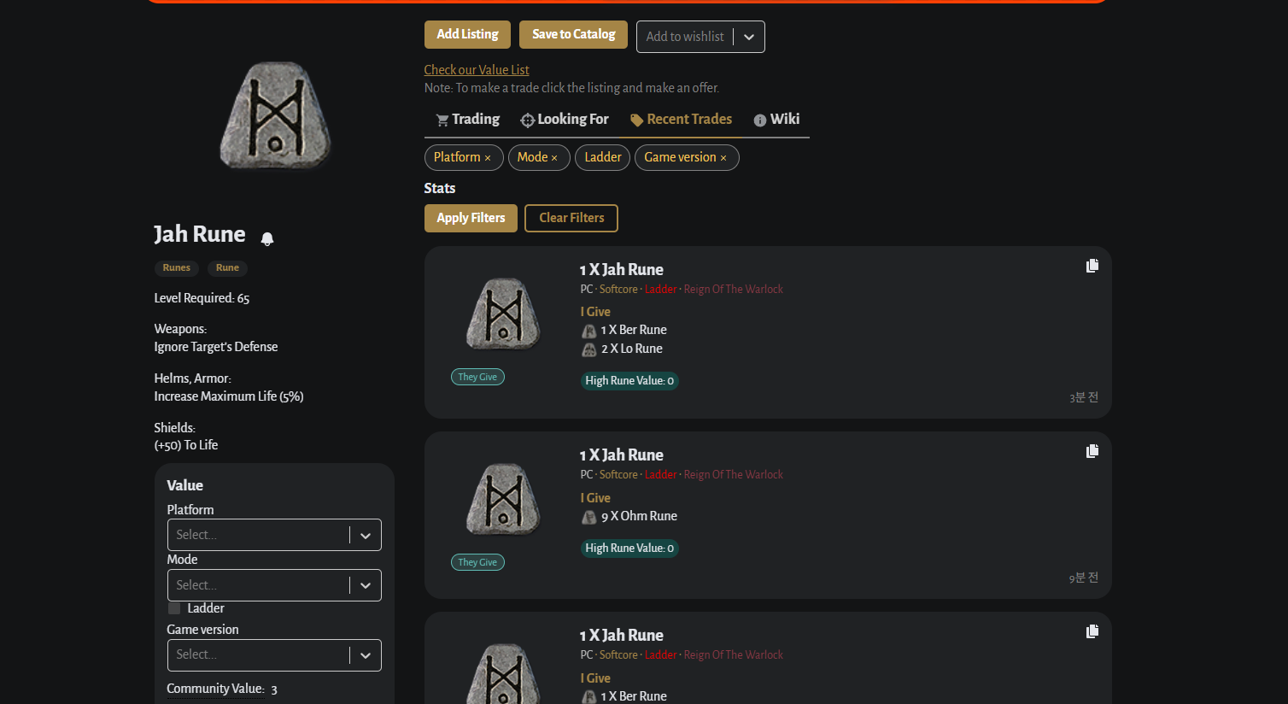Image resolution: width=1288 pixels, height=704 pixels.
Task: Open the Check our Value List link
Action: 477,70
